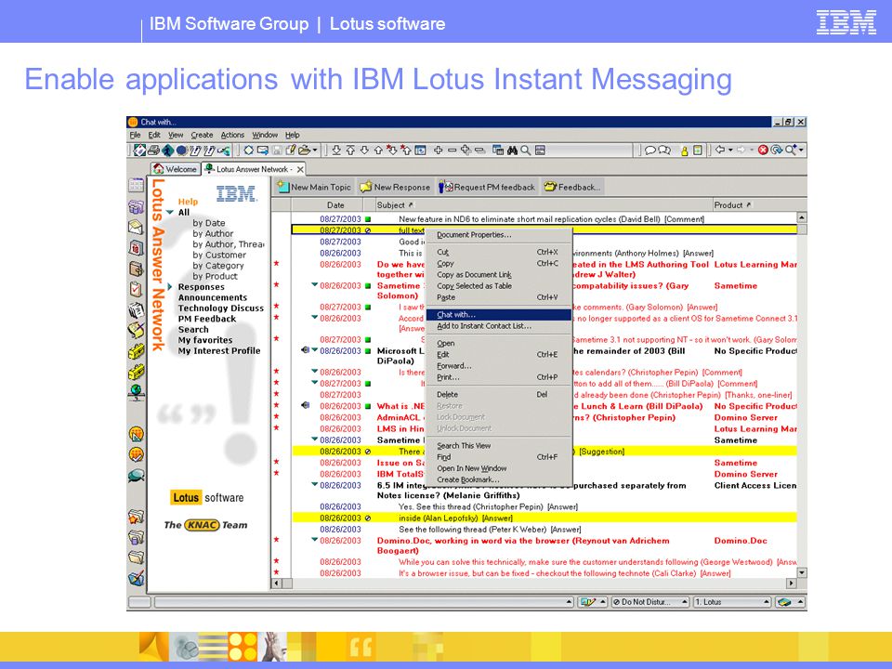Click the New Main Topic button
Image resolution: width=892 pixels, height=669 pixels.
tap(314, 187)
